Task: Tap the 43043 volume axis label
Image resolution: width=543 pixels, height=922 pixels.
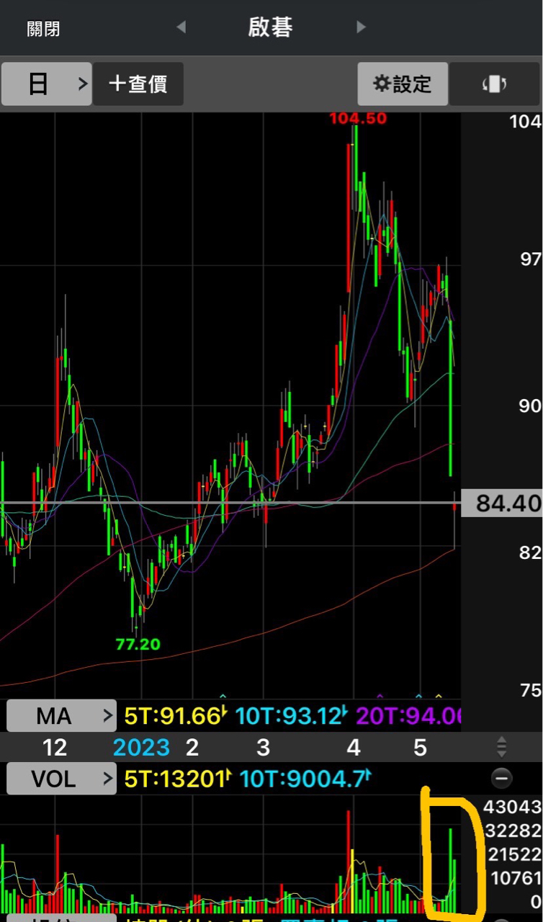Action: (512, 807)
